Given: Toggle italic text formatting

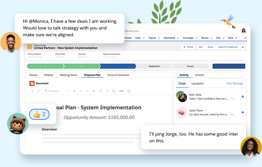Looking at the screenshot, I should pyautogui.click(x=81, y=91).
